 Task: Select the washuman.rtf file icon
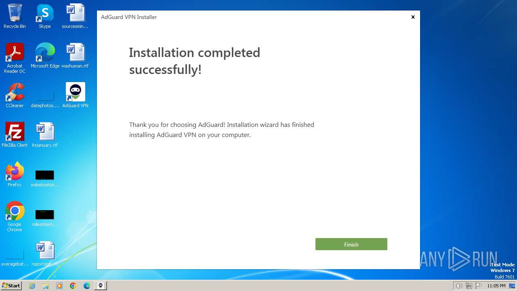[x=75, y=56]
